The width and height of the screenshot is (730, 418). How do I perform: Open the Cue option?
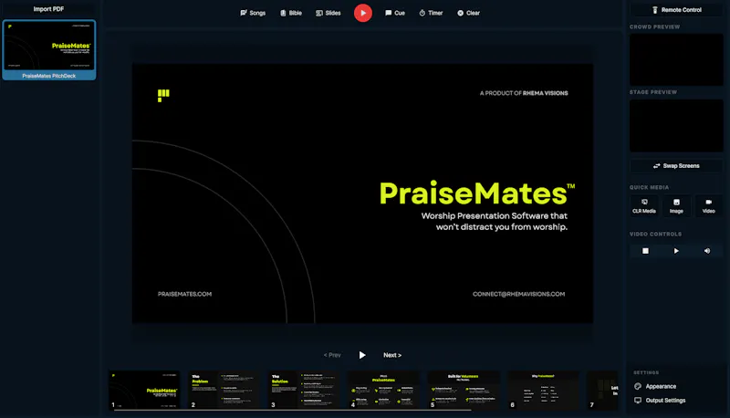pyautogui.click(x=395, y=13)
